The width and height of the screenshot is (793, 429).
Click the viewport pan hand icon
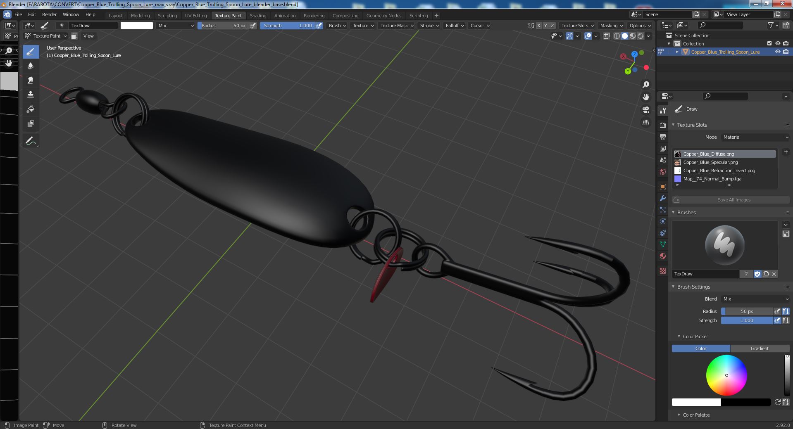point(646,97)
